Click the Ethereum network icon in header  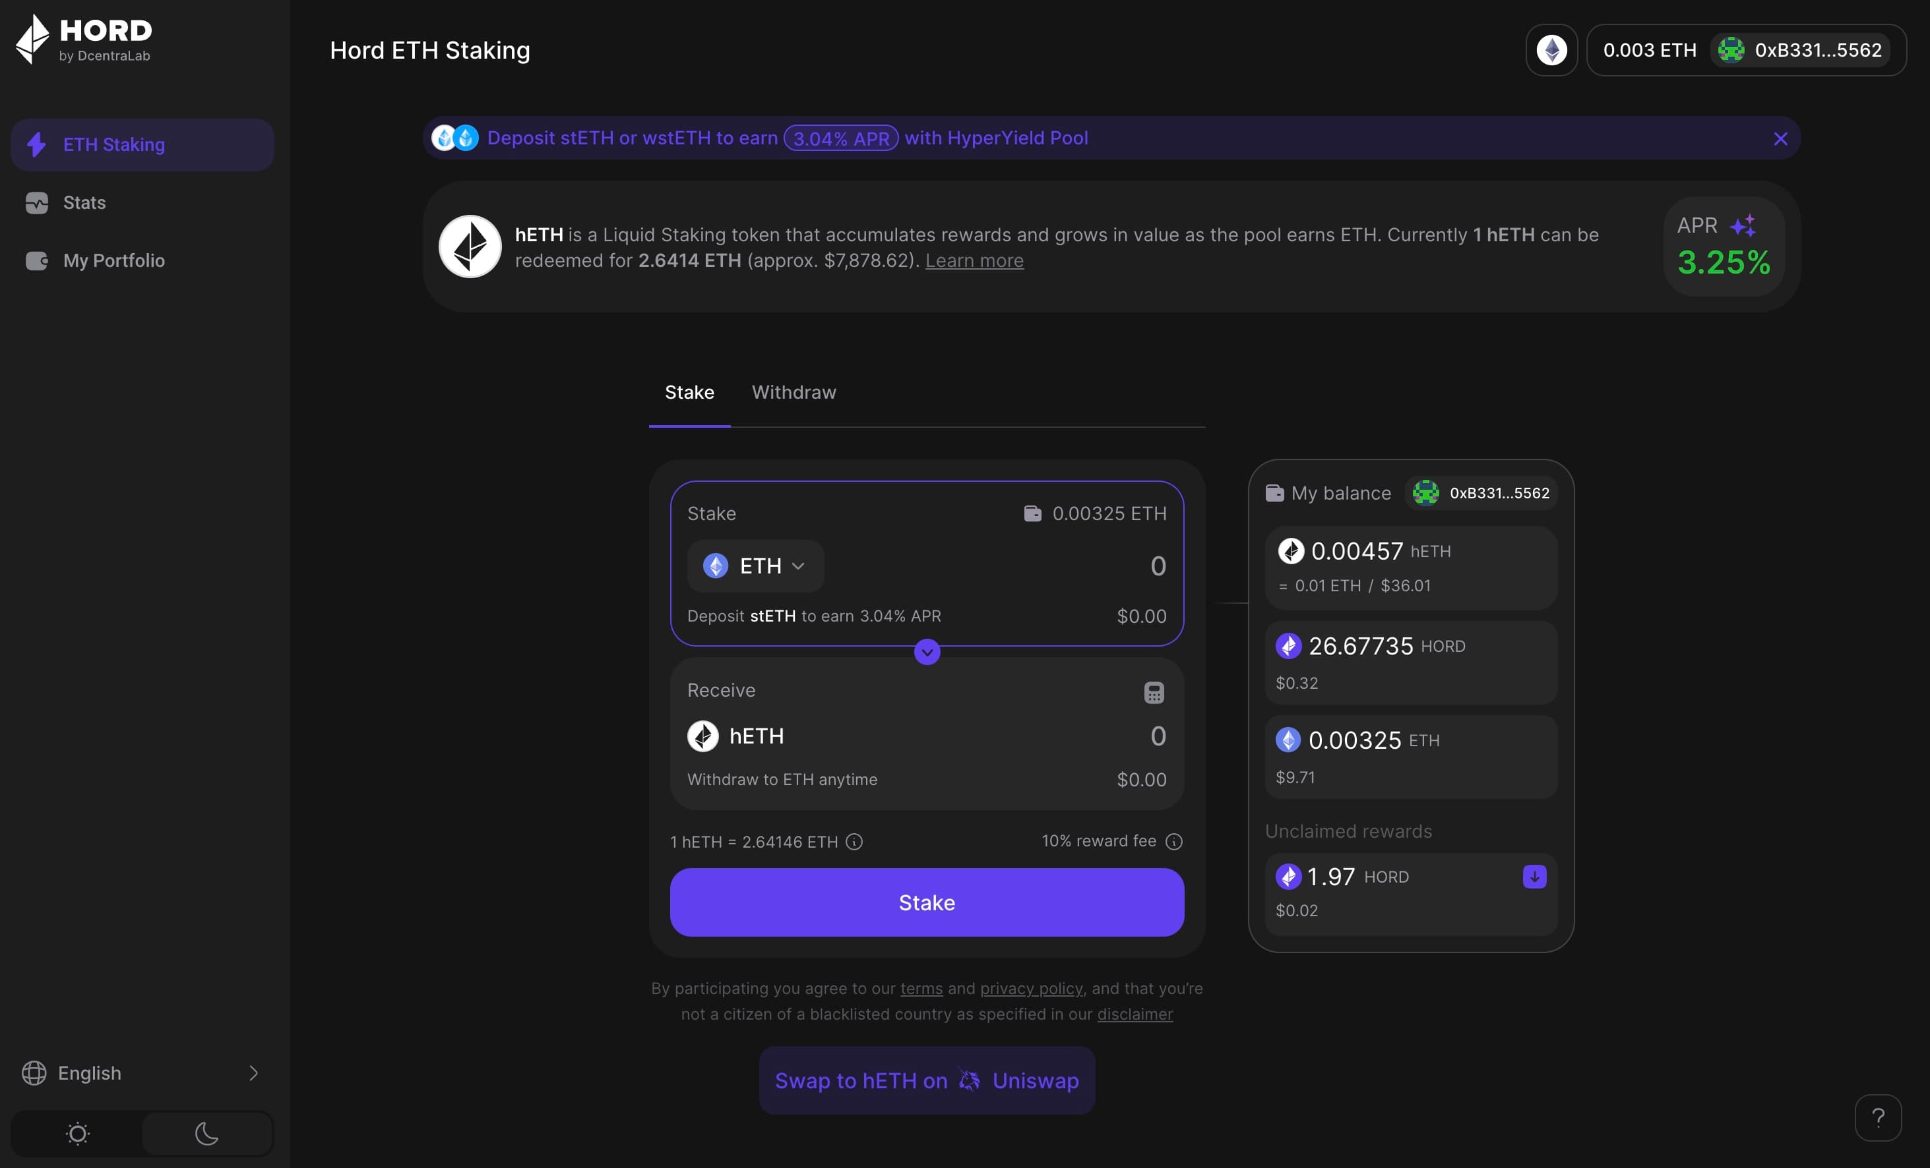pos(1551,50)
